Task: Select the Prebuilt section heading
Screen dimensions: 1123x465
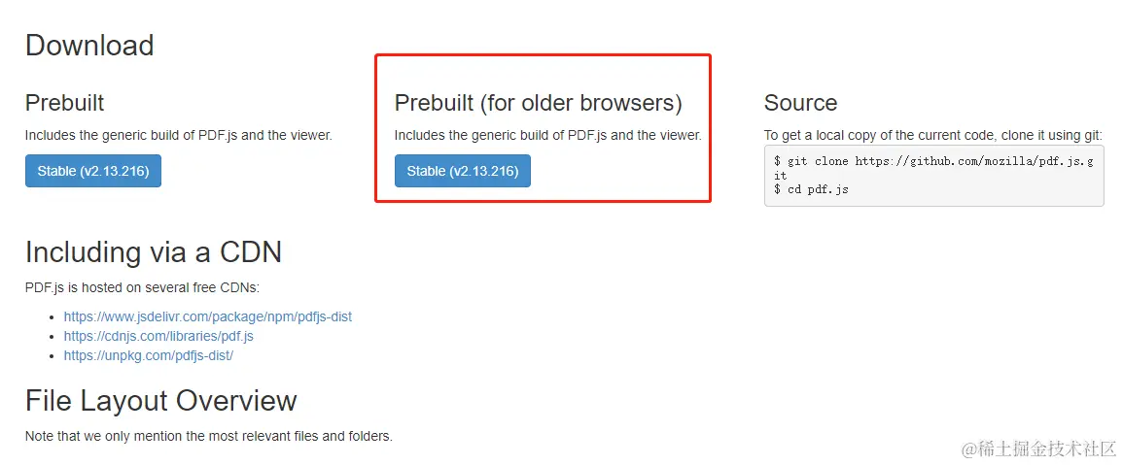Action: [64, 103]
